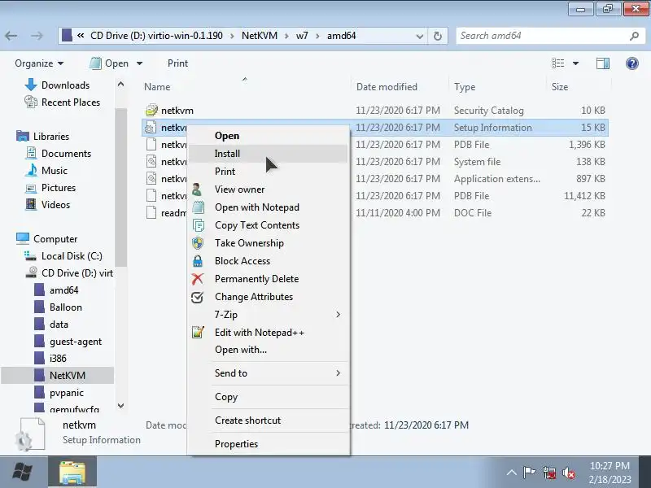Screen dimensions: 651x488
Task: Sort by the Date modified column header
Action: click(399, 87)
